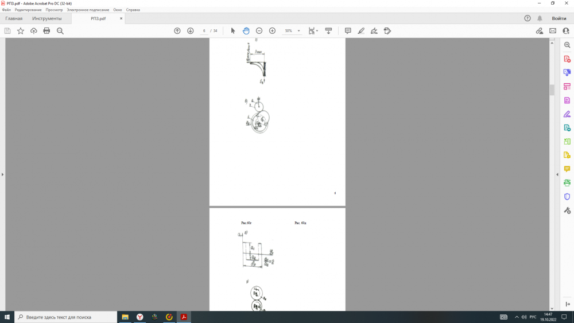Open Yandex Browser from taskbar
574x323 pixels.
pos(140,317)
